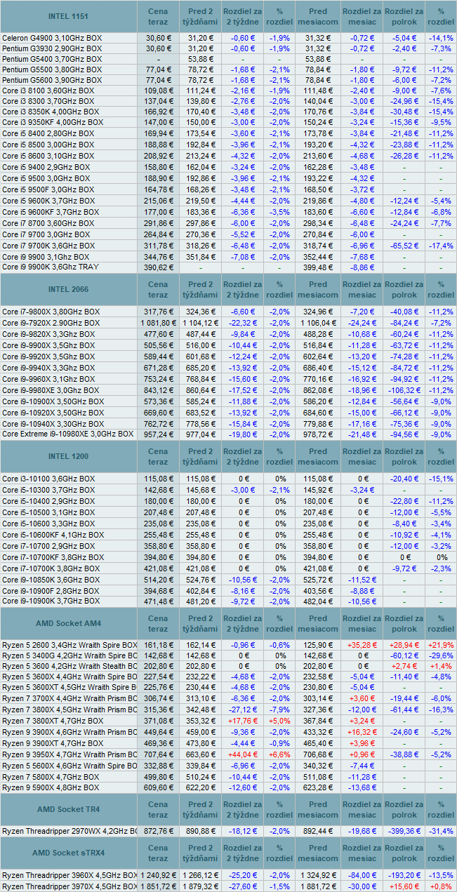The image size is (457, 892).
Task: Click Core i9-7920X 2.90GHz BOX name
Action: point(51,323)
